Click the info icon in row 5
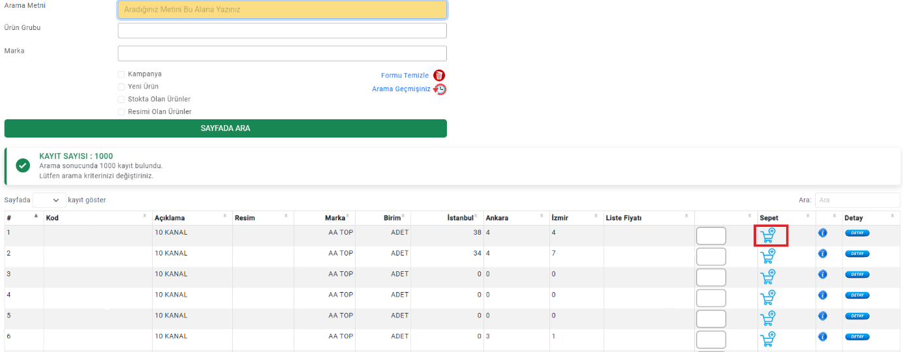Screen dimensions: 903x352 (822, 316)
